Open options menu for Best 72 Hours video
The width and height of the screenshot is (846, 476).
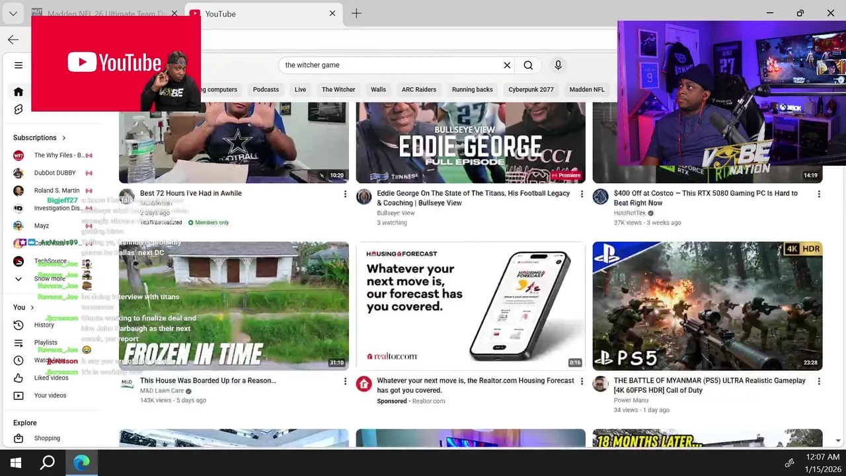click(x=345, y=194)
